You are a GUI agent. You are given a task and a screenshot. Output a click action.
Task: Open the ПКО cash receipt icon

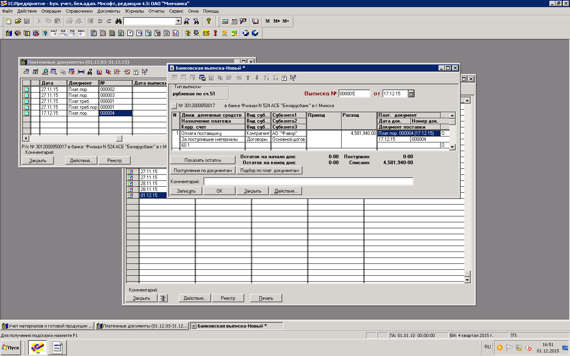coord(63,33)
